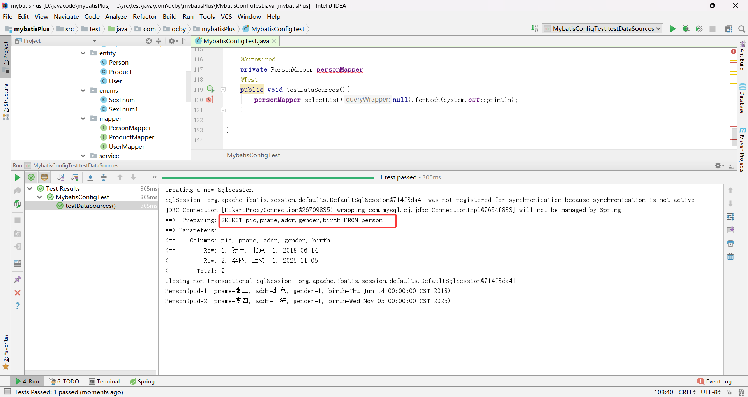Toggle the Maven Projects tool window
The height and width of the screenshot is (397, 748).
point(743,150)
